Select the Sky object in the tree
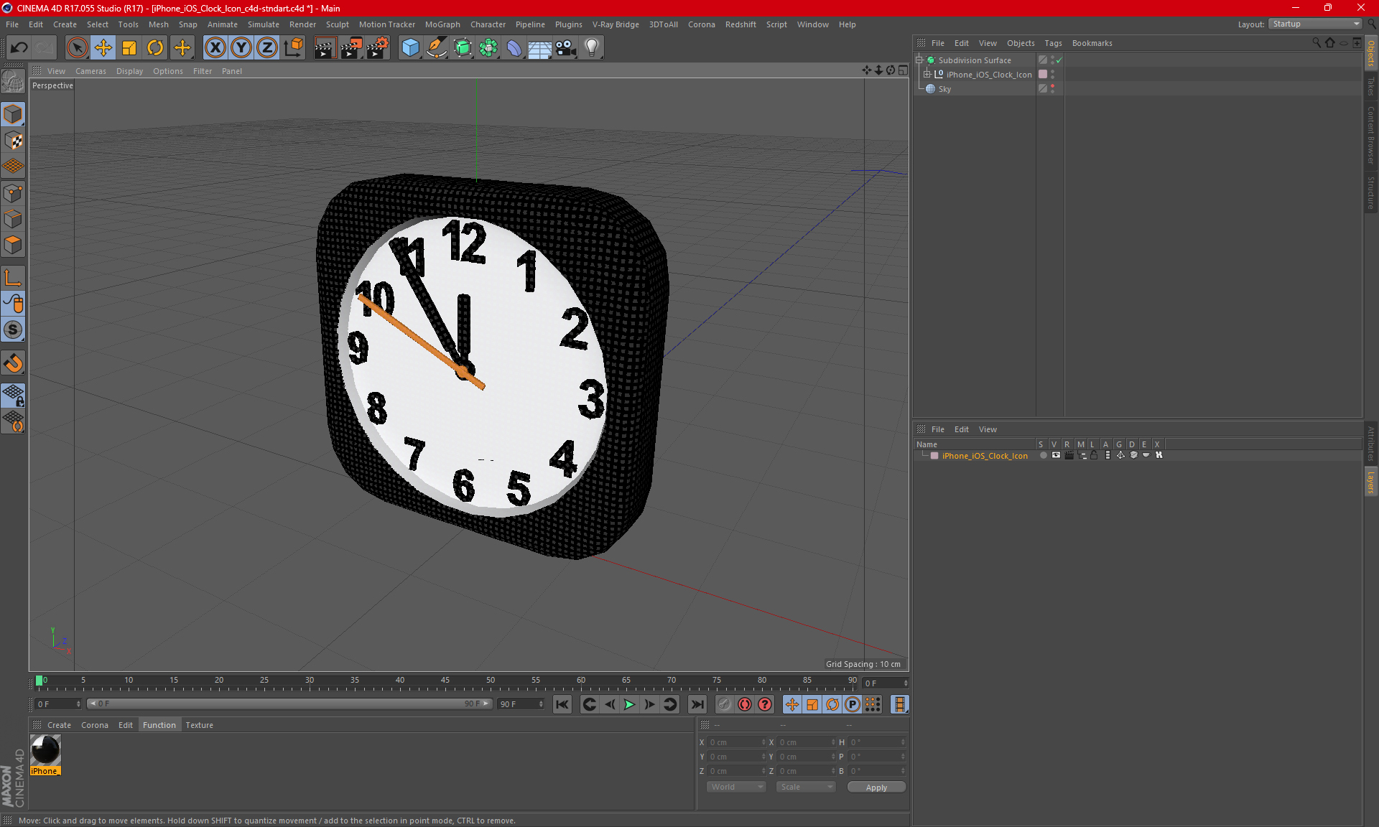 (x=944, y=89)
